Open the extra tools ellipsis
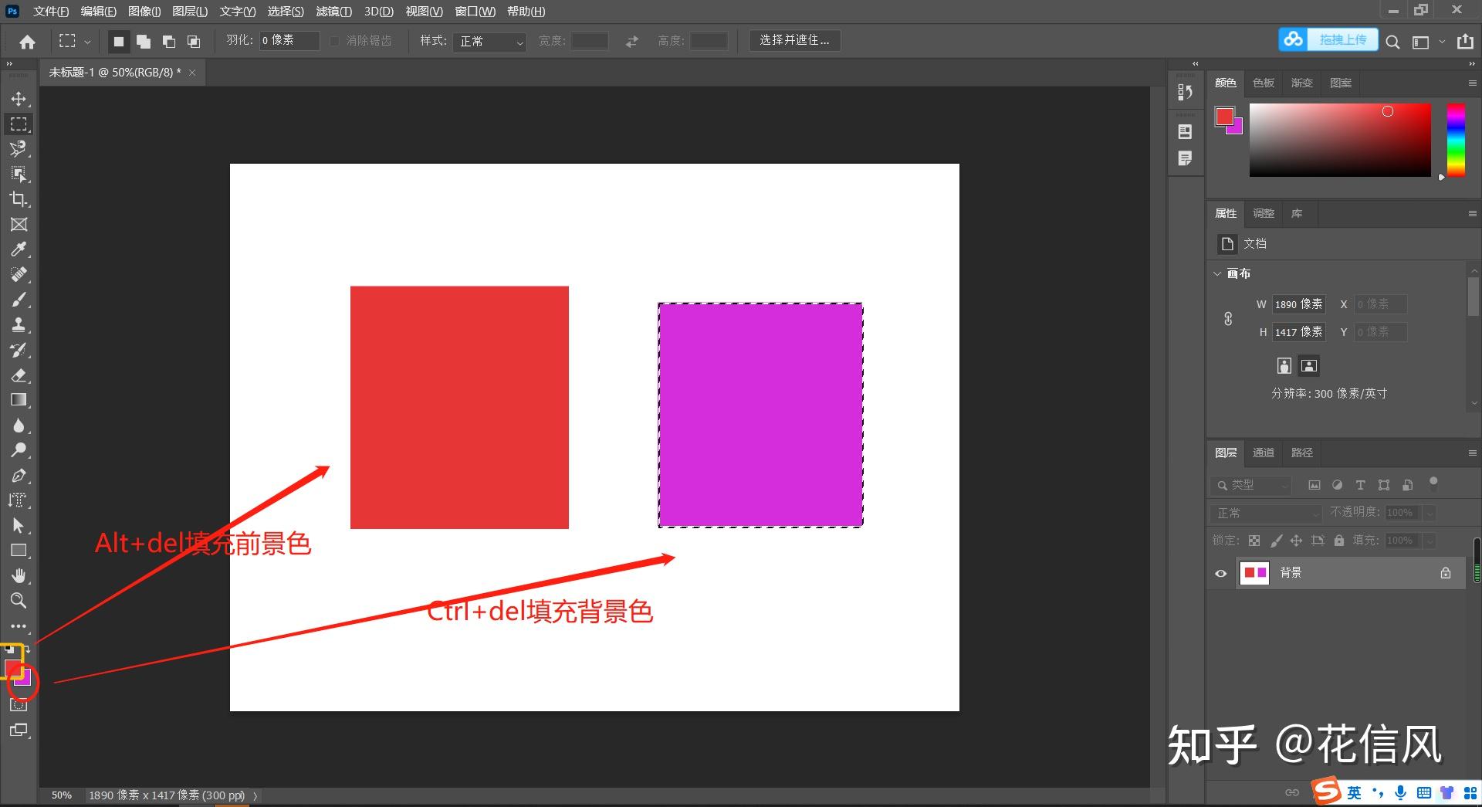Image resolution: width=1482 pixels, height=807 pixels. [19, 626]
